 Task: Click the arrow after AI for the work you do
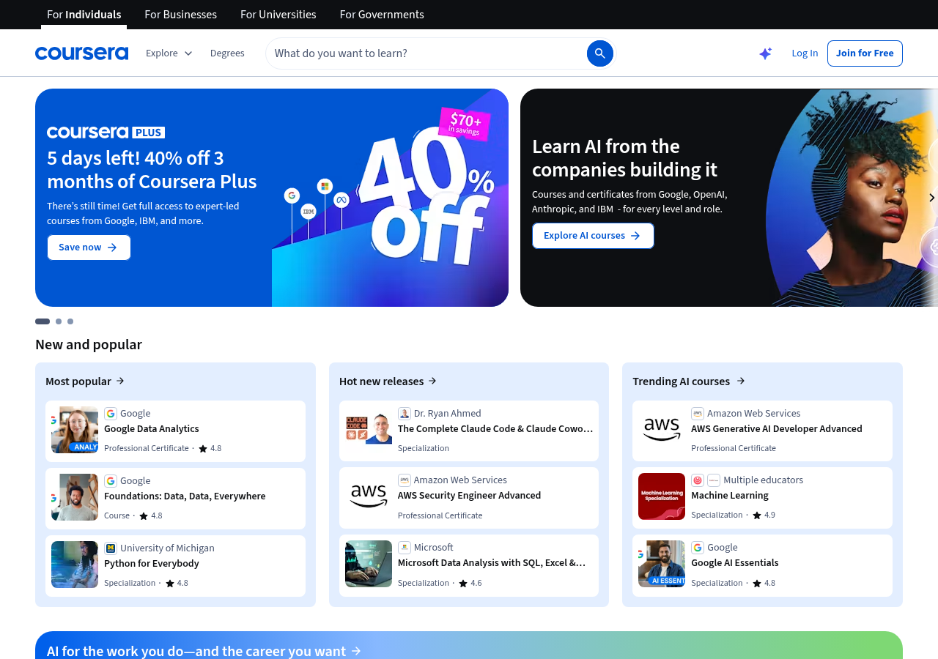click(x=356, y=651)
